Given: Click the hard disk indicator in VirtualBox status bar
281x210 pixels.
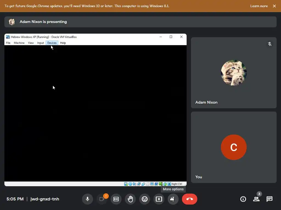Looking at the screenshot, I should coord(126,184).
